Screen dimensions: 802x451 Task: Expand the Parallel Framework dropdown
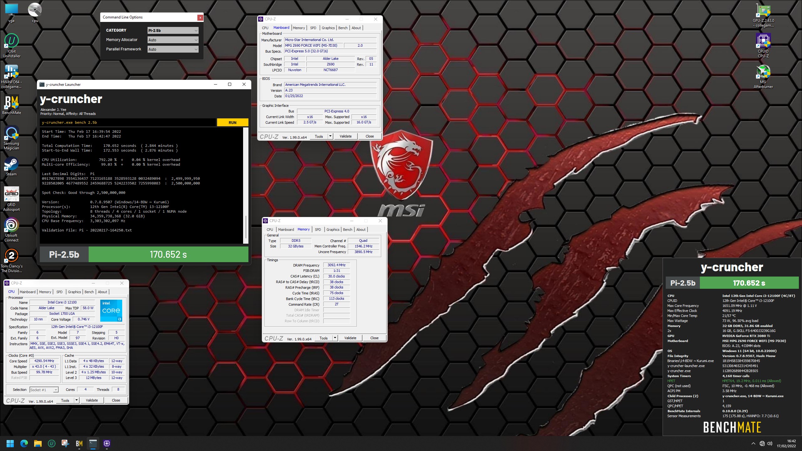click(173, 49)
